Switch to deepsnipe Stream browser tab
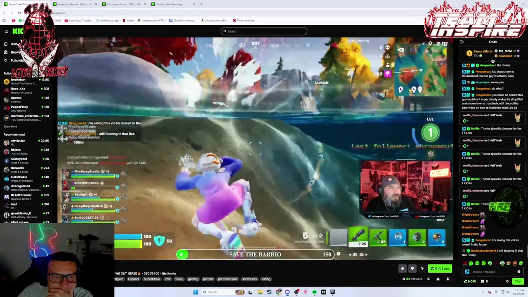Image resolution: width=528 pixels, height=297 pixels. point(75,4)
